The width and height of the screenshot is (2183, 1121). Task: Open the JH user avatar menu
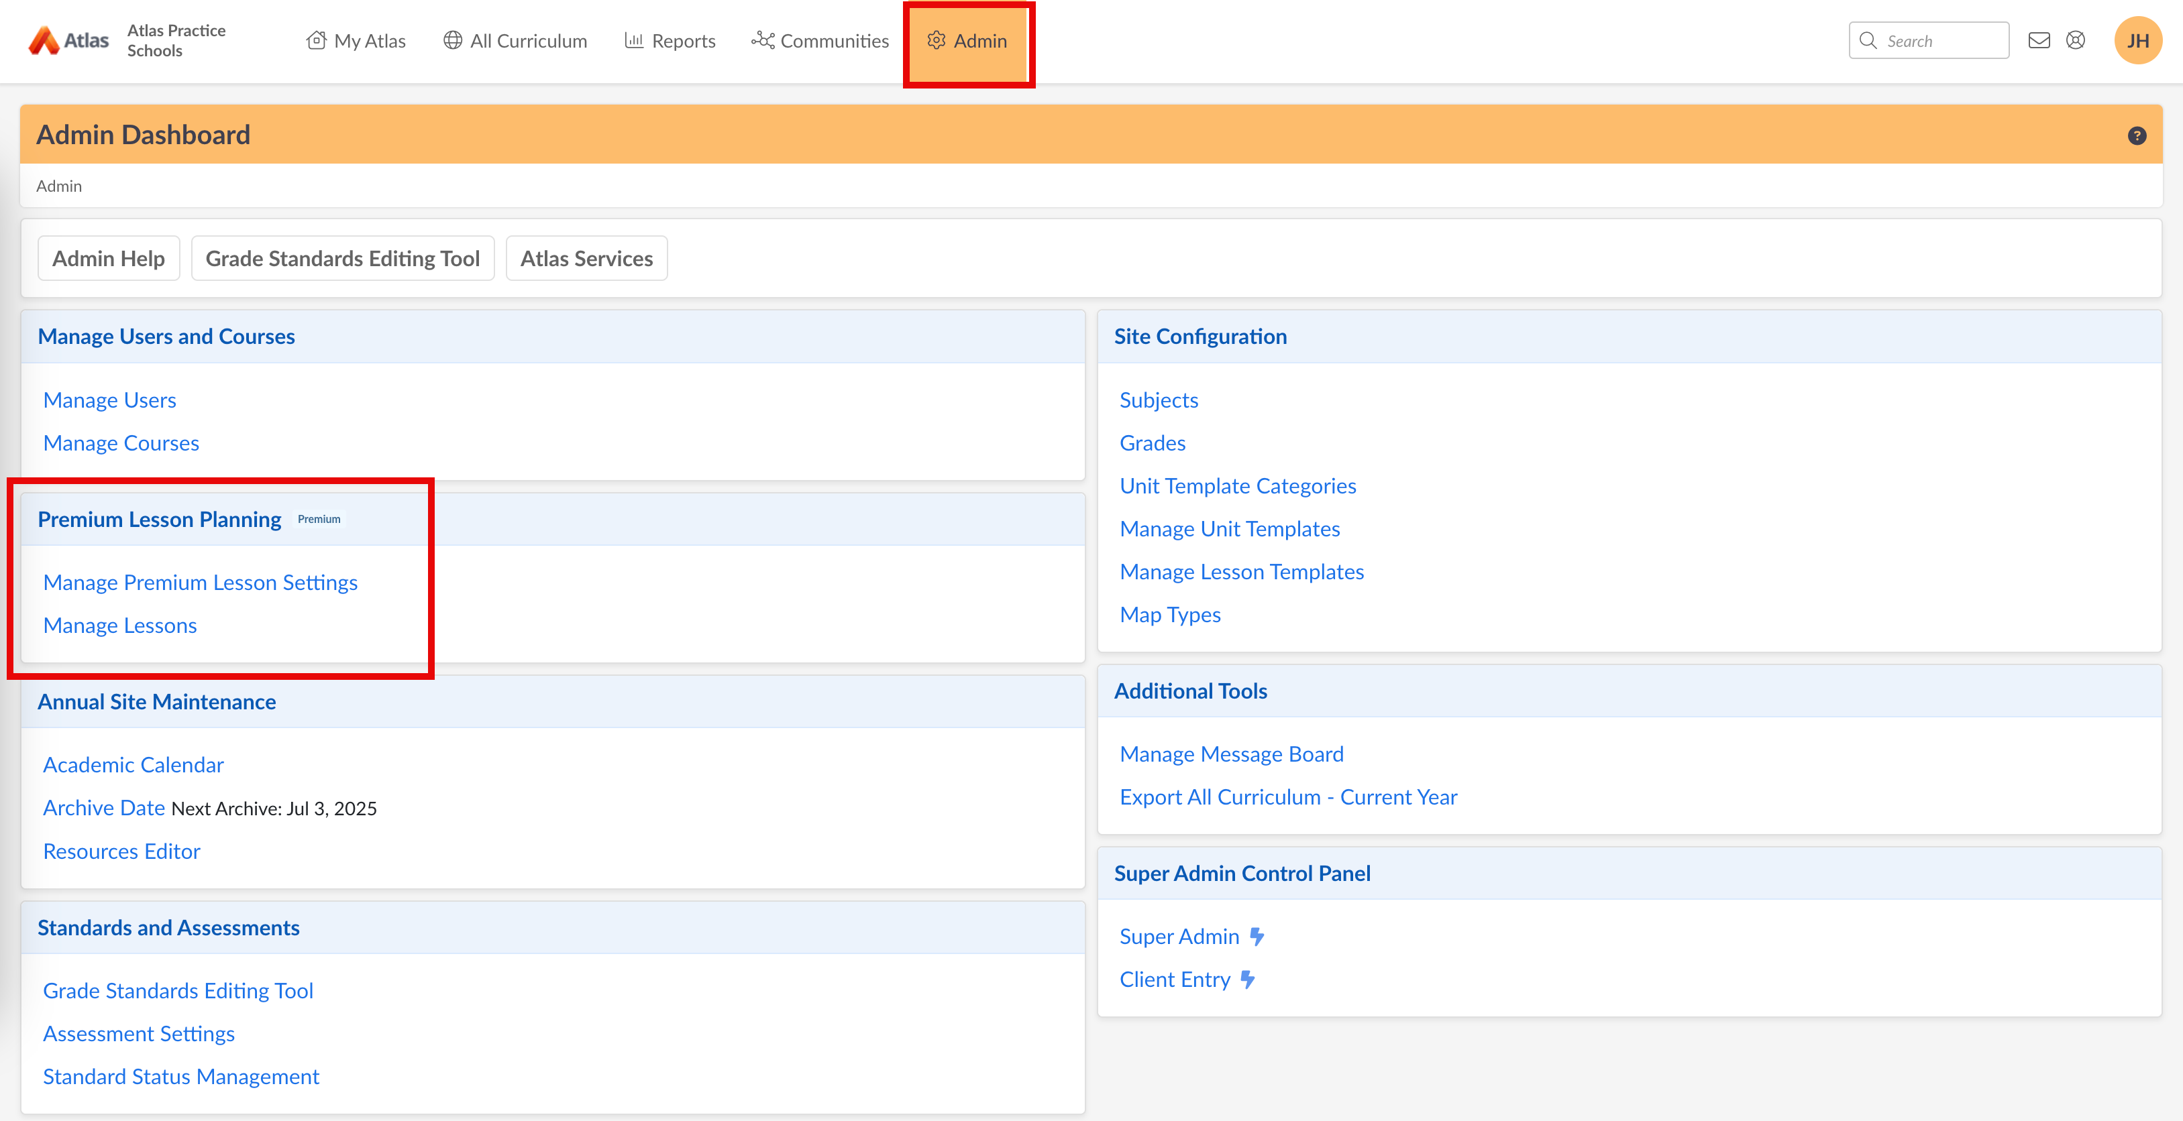tap(2137, 41)
